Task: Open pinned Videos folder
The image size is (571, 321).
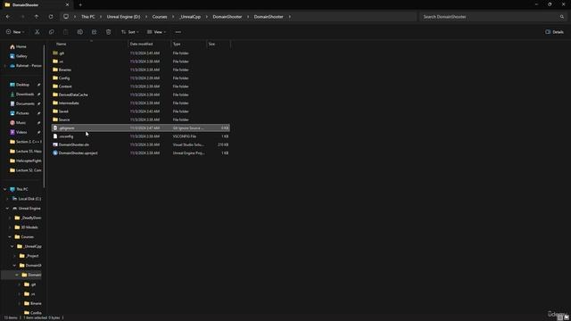Action: [x=19, y=132]
